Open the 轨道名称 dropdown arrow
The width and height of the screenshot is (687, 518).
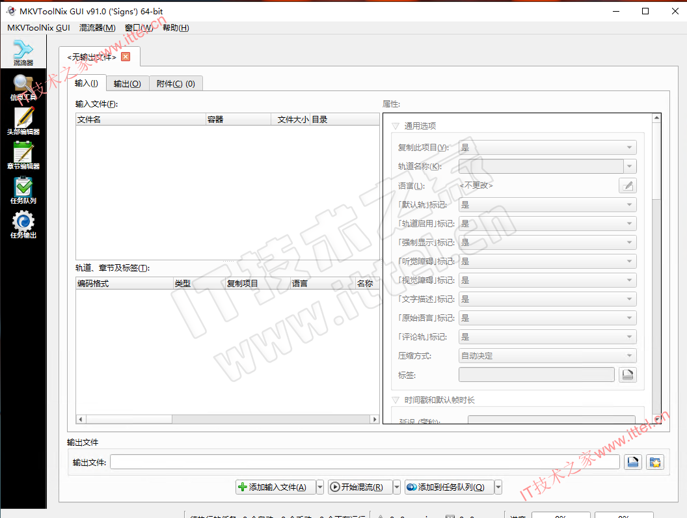pos(630,167)
